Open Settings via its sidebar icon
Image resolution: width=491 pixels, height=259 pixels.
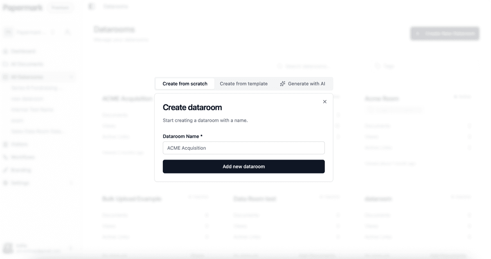coord(5,183)
